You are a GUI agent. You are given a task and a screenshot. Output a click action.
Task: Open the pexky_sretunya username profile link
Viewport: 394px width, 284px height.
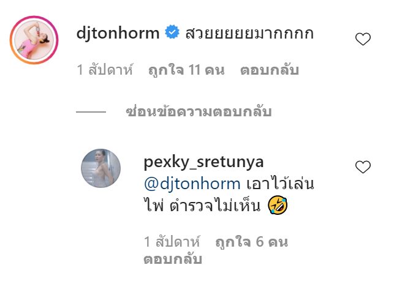coord(203,162)
